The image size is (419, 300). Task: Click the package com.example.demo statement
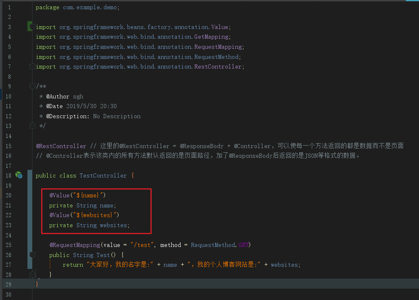78,8
